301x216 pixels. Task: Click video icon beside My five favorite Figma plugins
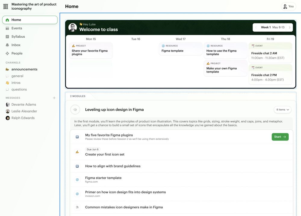(77, 137)
